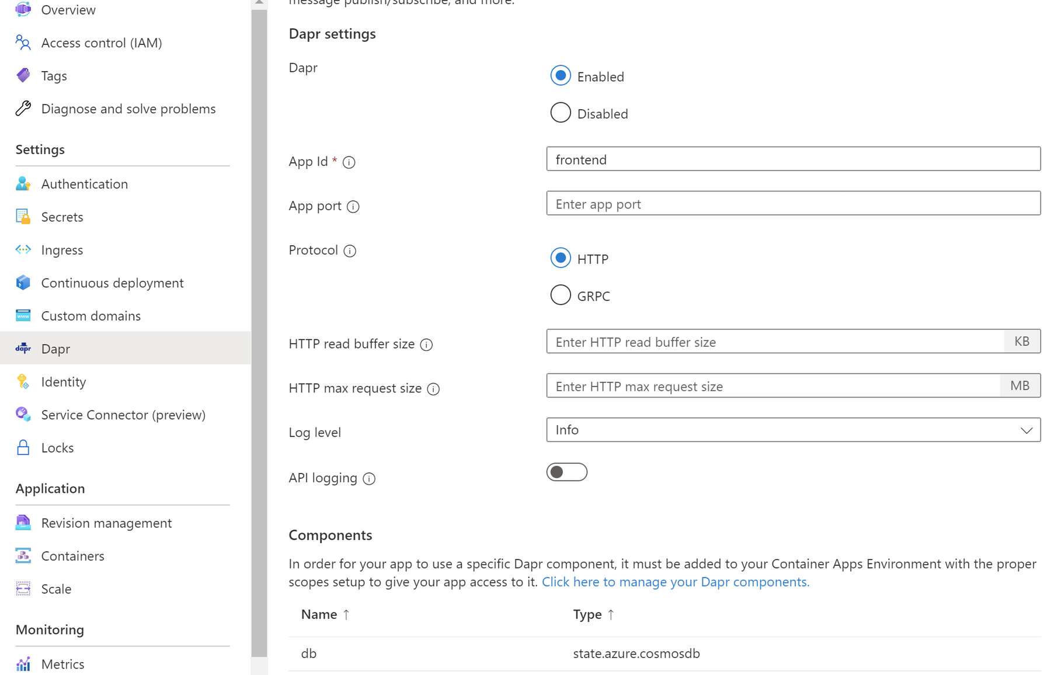
Task: Click the HTTP max request size info icon
Action: pyautogui.click(x=433, y=389)
